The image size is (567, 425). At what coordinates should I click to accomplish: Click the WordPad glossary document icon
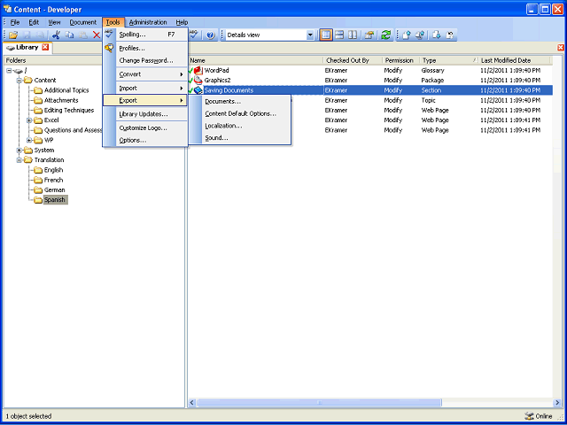point(198,70)
